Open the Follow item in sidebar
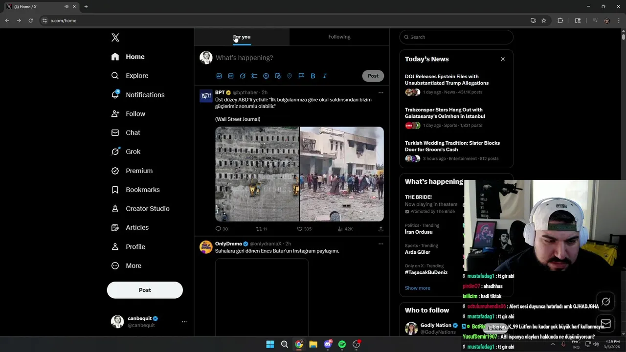This screenshot has height=352, width=626. click(x=128, y=114)
